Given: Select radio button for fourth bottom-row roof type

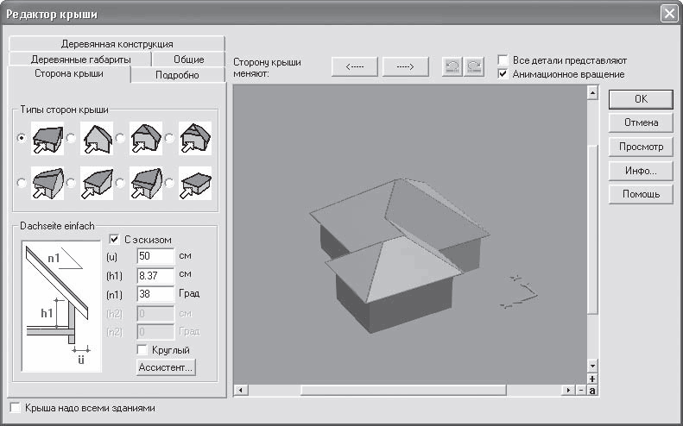Looking at the screenshot, I should 169,183.
